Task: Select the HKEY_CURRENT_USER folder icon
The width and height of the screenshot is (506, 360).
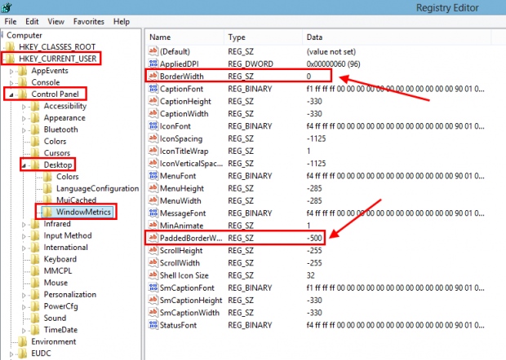Action: [11, 59]
